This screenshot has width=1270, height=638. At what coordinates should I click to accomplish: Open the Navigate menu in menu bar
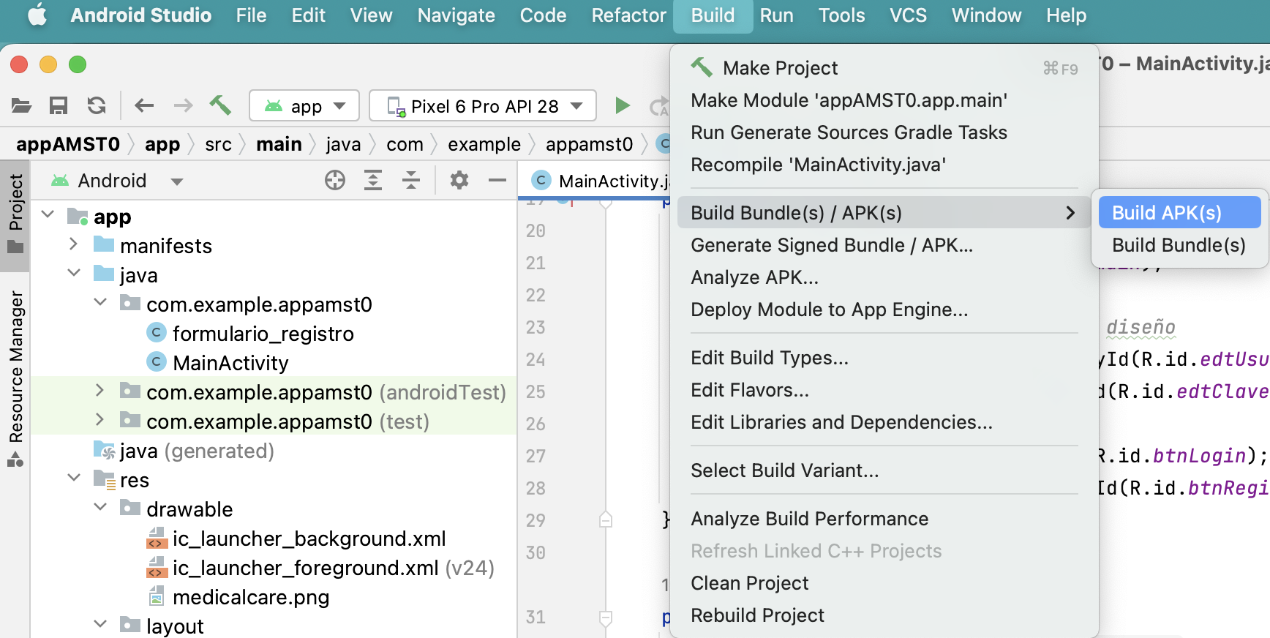[x=456, y=15]
